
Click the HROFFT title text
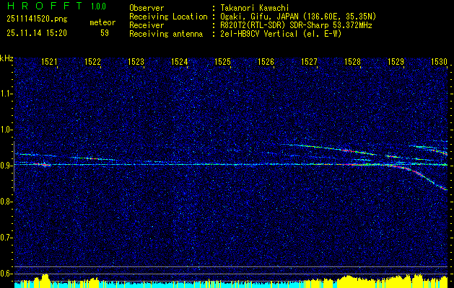(45, 6)
